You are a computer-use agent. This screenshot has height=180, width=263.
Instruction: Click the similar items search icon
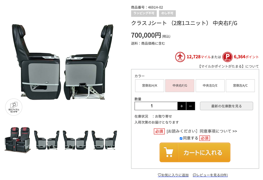pos(14,107)
